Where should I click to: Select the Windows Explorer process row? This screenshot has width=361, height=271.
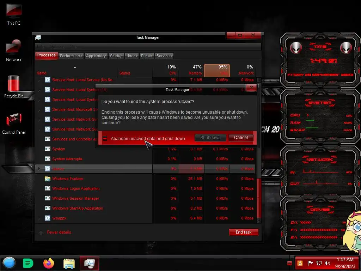(x=145, y=179)
